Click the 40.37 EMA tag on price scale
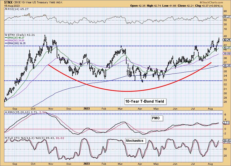 [227, 48]
